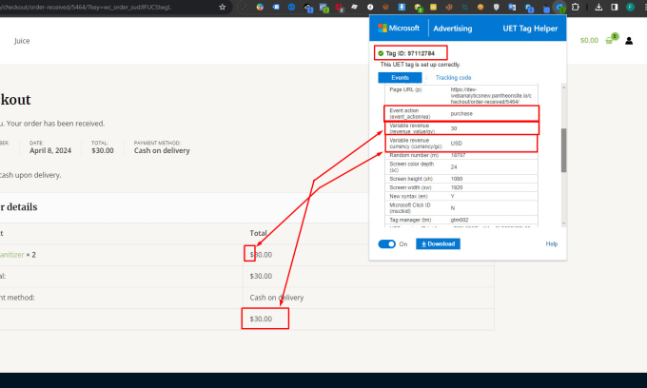Open the UET Tag Helper extension icon
647x388 pixels.
[559, 7]
